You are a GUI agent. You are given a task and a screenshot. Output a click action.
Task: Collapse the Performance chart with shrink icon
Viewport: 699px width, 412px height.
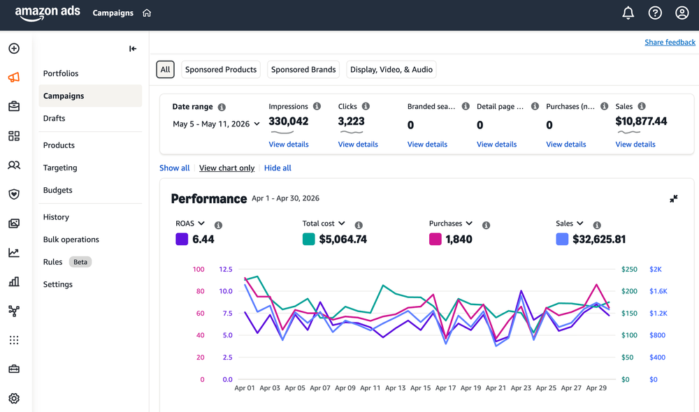[x=674, y=198]
